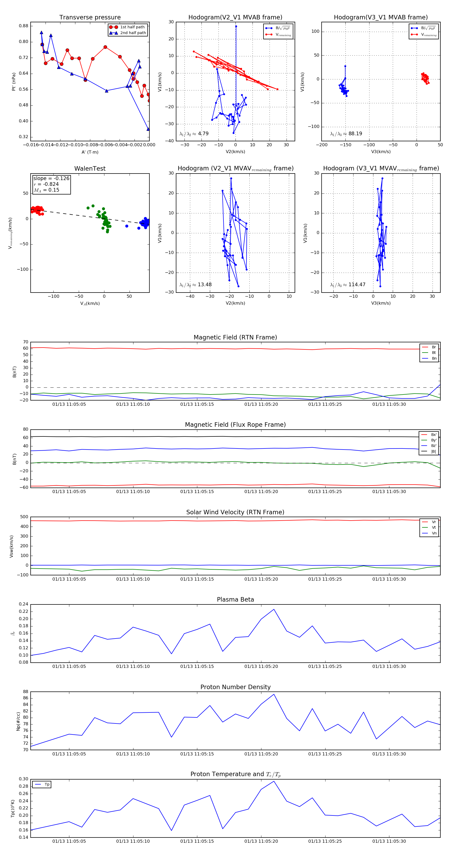Click the green point cluster in WalenTest plot
471x865 pixels.
[105, 220]
